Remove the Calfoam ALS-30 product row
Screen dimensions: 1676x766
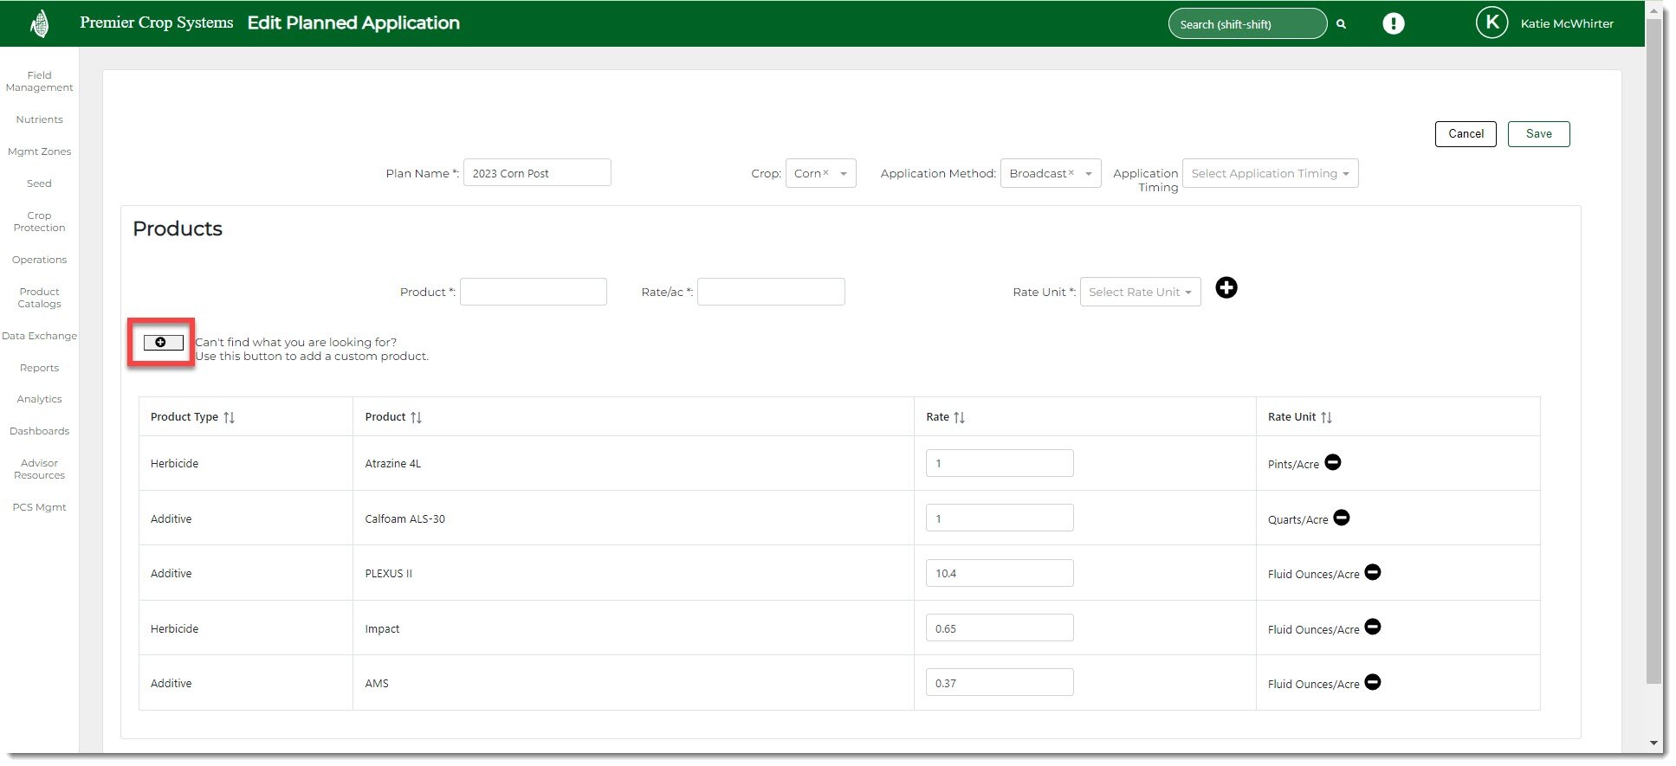1341,518
